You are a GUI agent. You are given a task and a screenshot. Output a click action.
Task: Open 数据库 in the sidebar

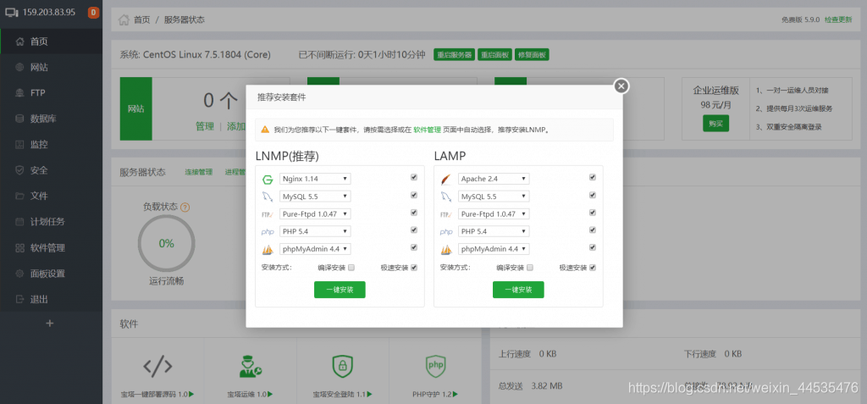tap(51, 119)
